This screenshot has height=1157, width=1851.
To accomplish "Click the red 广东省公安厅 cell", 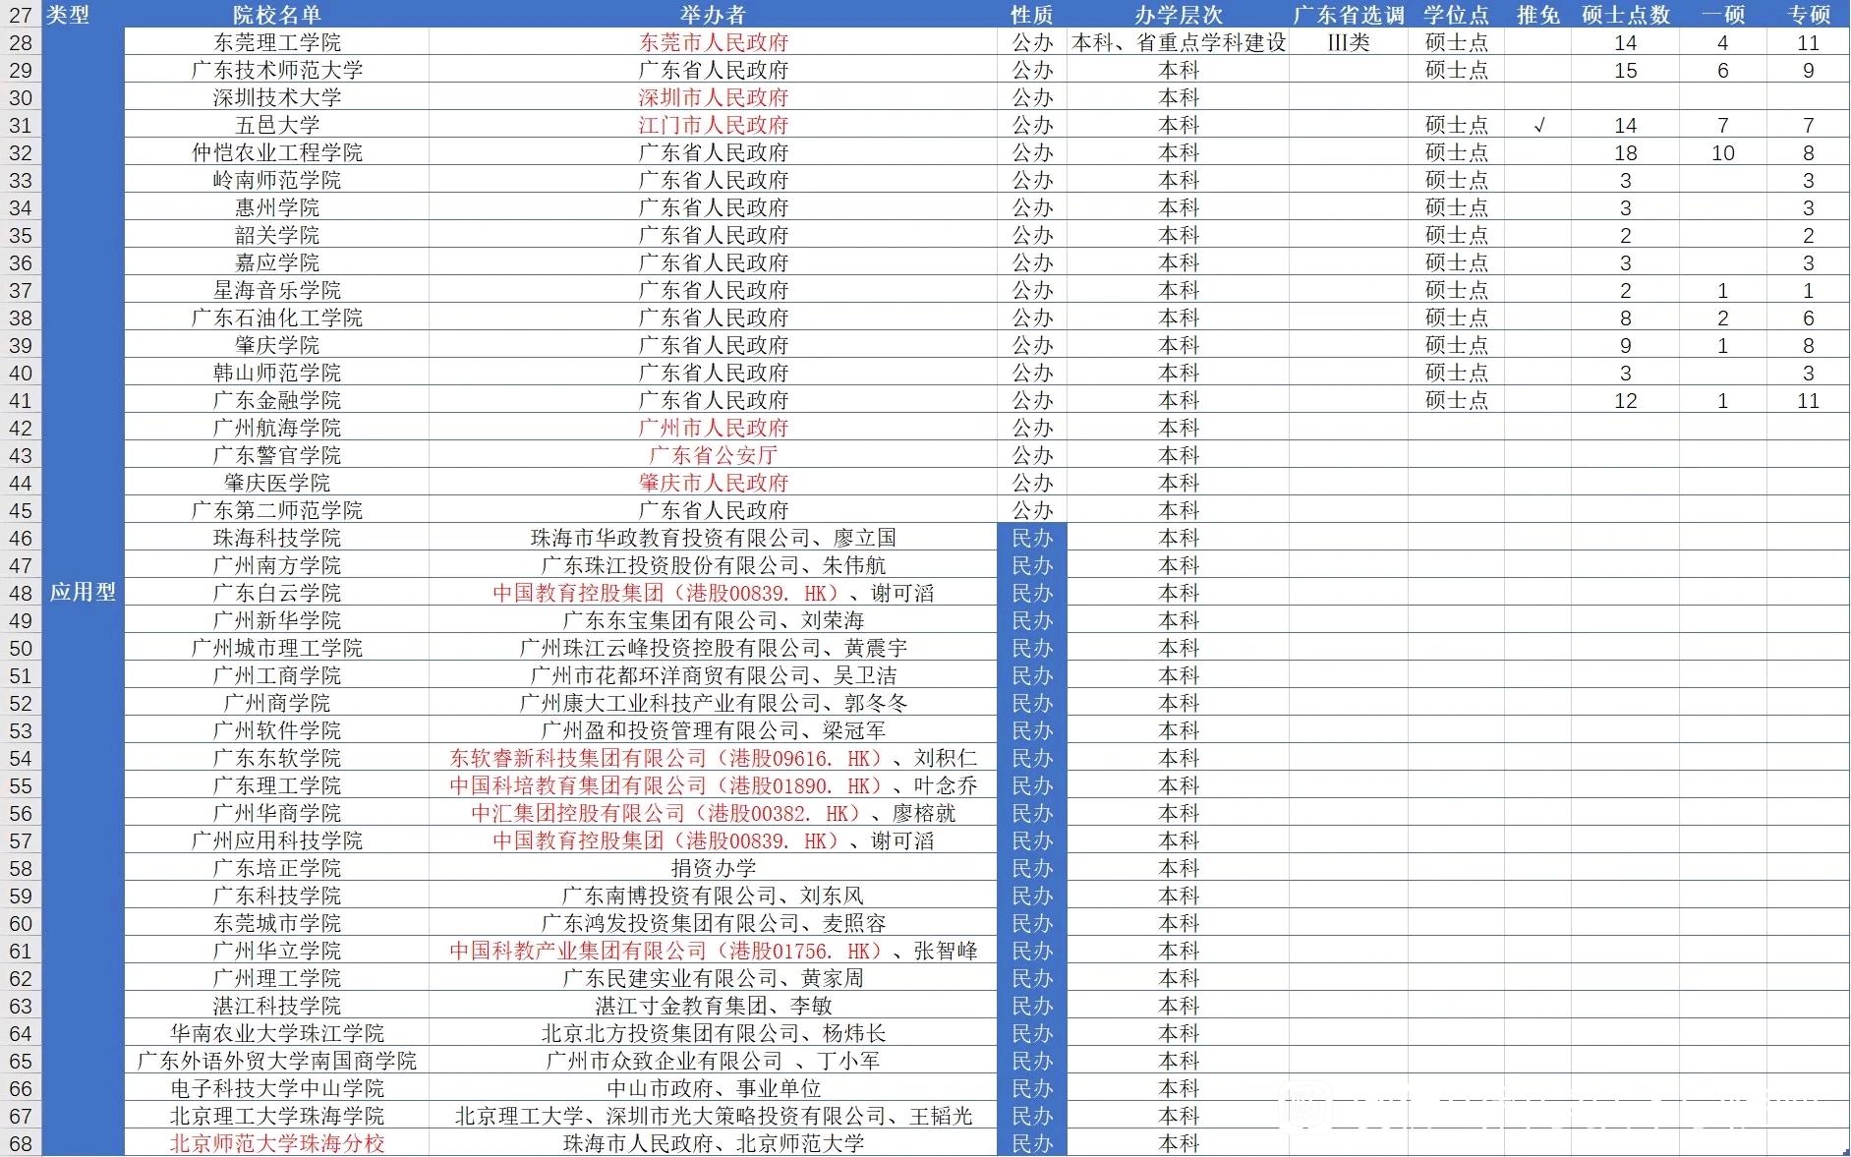I will click(713, 455).
